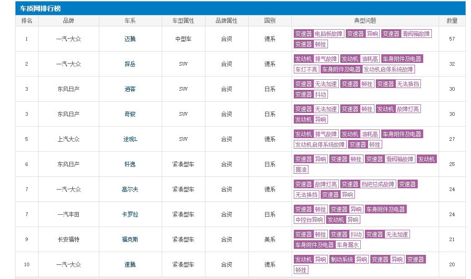Viewport: 471px width, 279px height.
Task: Select the complaint count 20
Action: (x=452, y=264)
